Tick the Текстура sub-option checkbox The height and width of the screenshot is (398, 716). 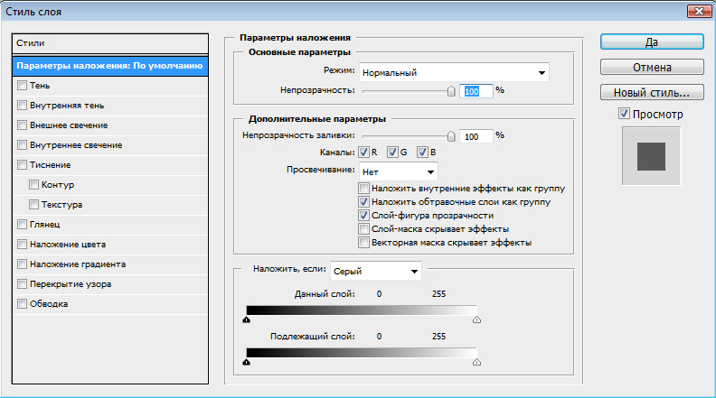(x=33, y=204)
